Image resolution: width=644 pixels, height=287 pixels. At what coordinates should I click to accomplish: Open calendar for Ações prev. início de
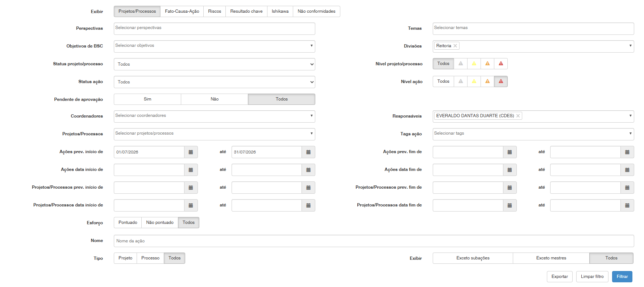191,152
